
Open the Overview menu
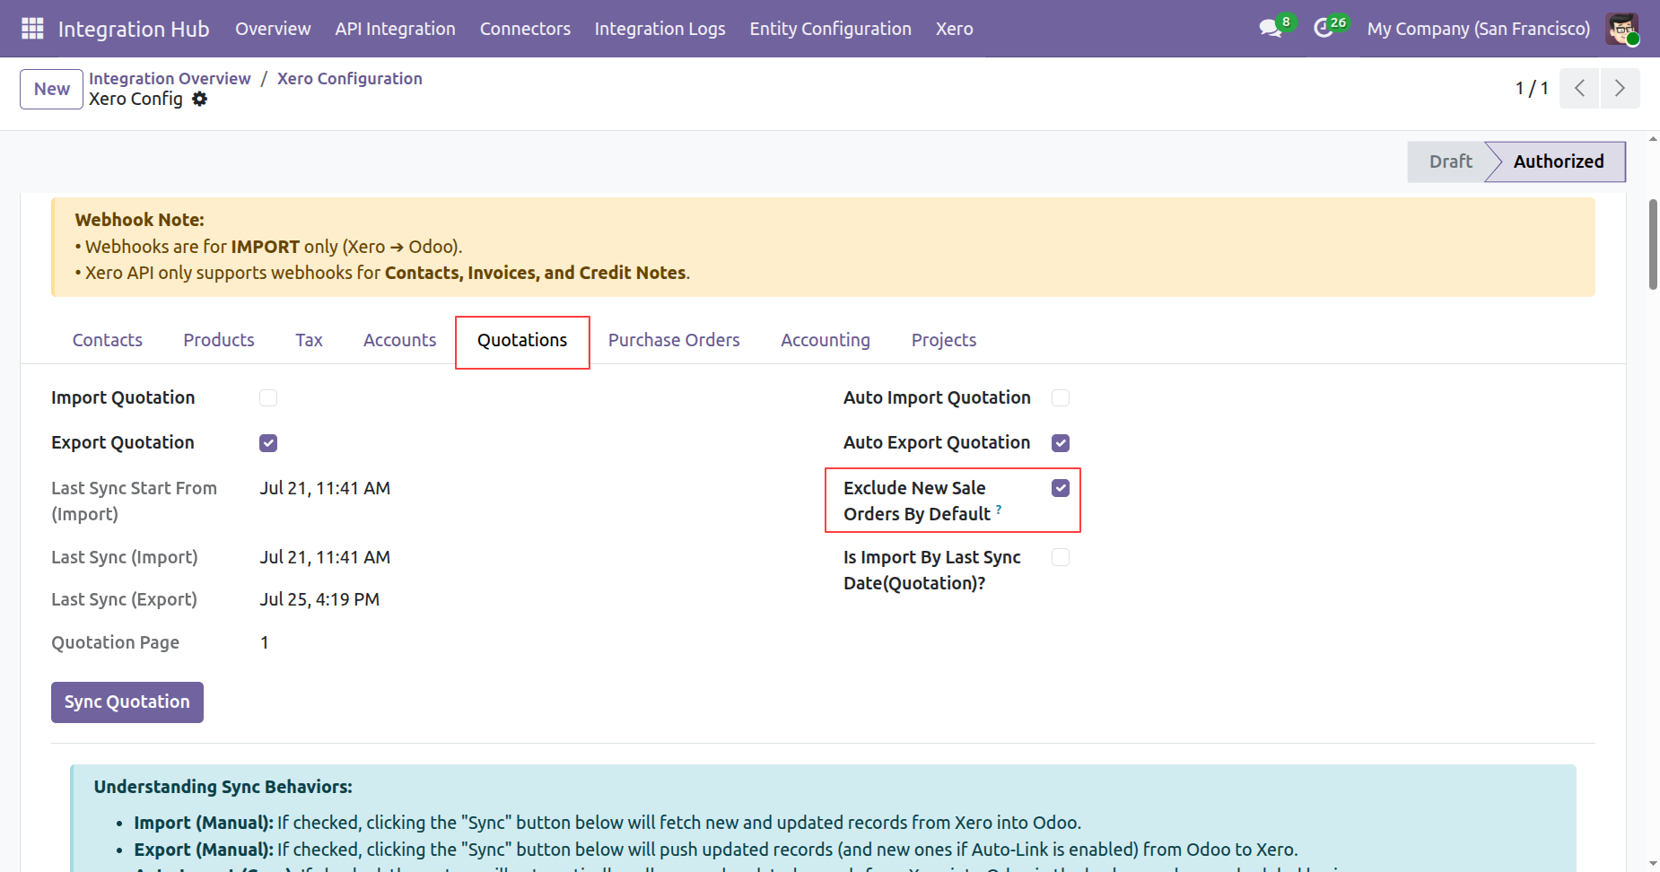pos(273,29)
